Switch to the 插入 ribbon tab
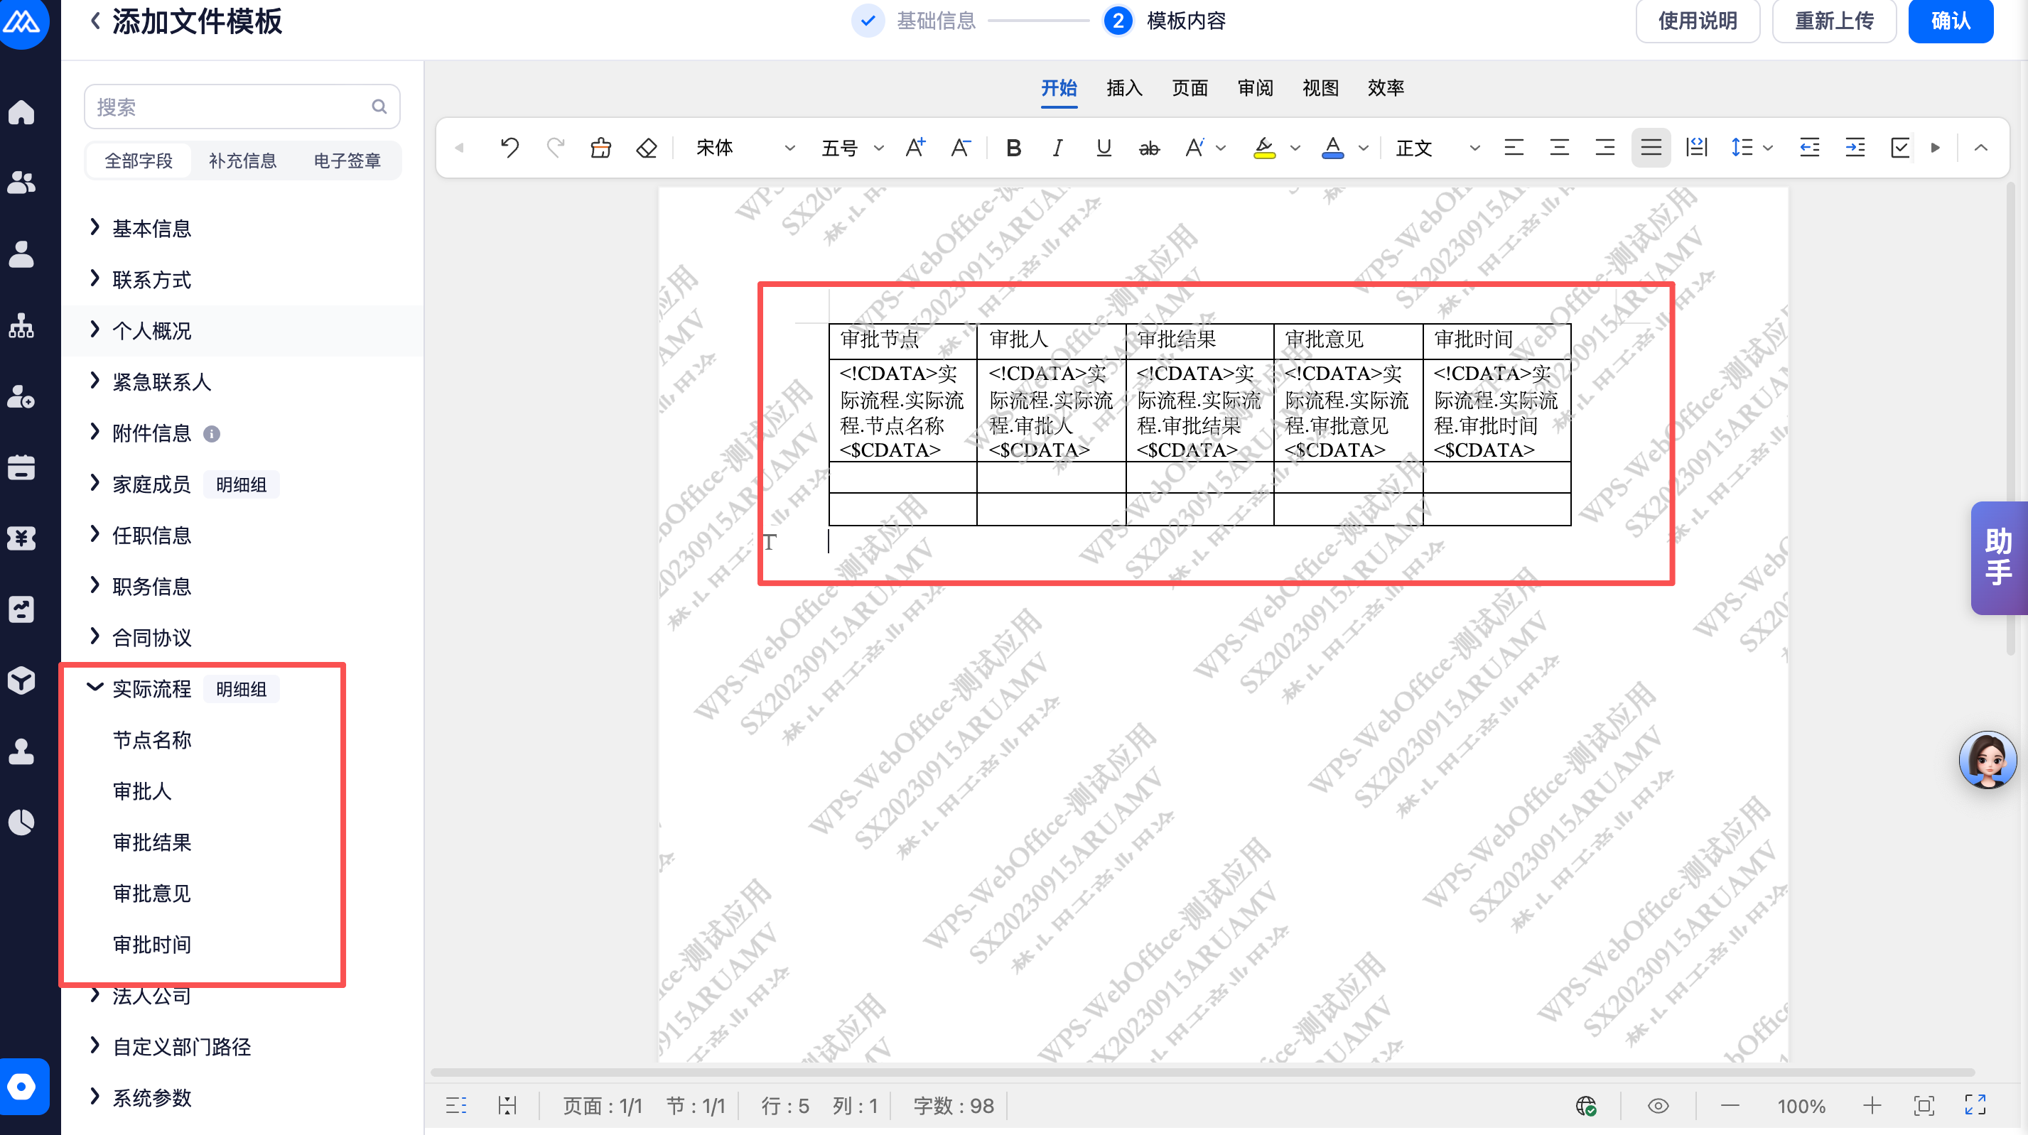The image size is (2028, 1135). (1123, 87)
